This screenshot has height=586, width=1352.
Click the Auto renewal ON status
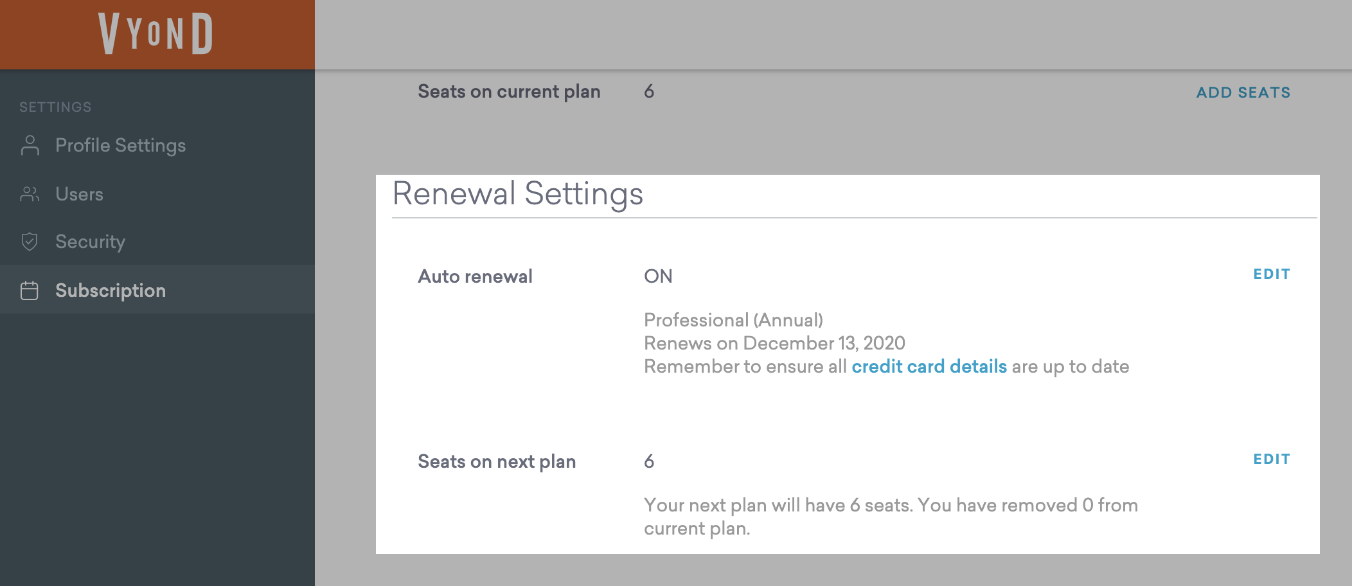click(x=658, y=276)
